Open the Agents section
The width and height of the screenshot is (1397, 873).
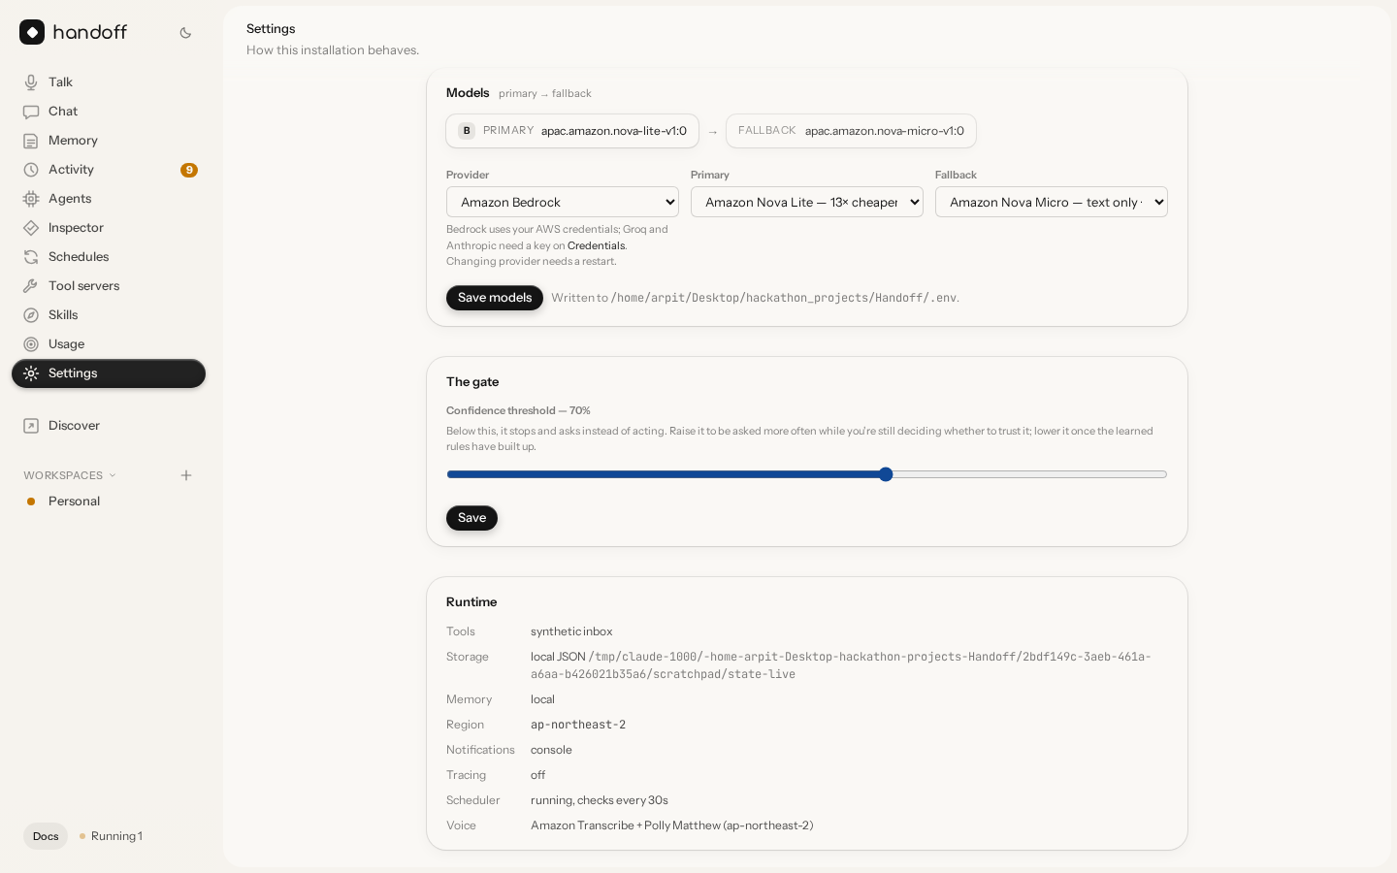109,199
